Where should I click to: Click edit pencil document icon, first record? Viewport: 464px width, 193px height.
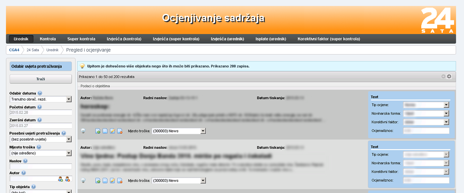[113, 131]
